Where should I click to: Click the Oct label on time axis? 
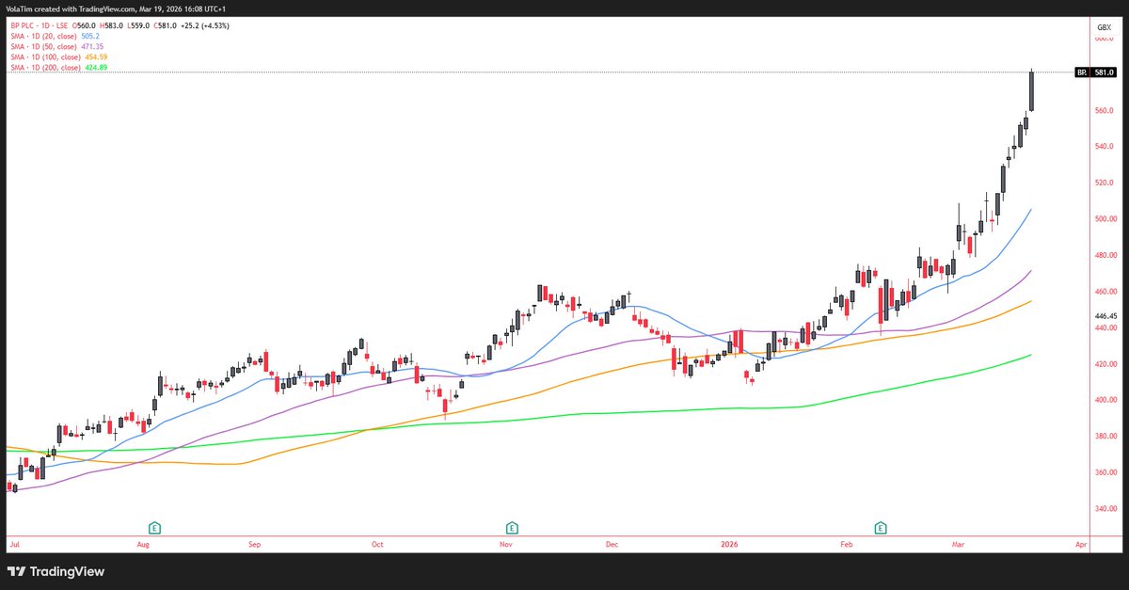pos(377,544)
